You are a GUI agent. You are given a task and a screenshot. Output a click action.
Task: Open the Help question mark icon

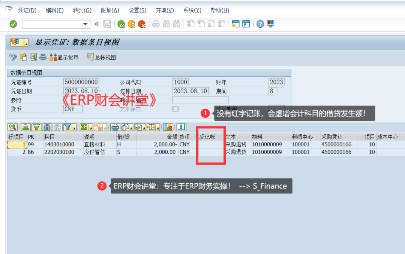(x=260, y=24)
